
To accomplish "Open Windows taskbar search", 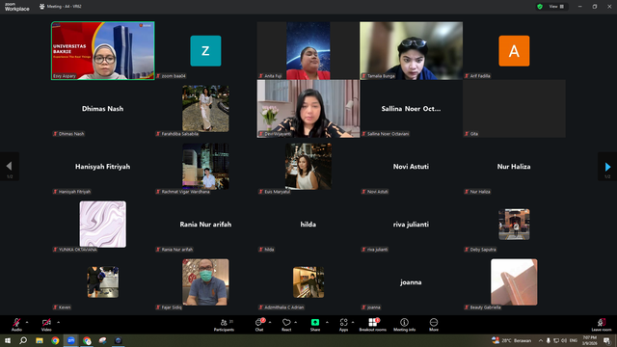I will coord(23,340).
